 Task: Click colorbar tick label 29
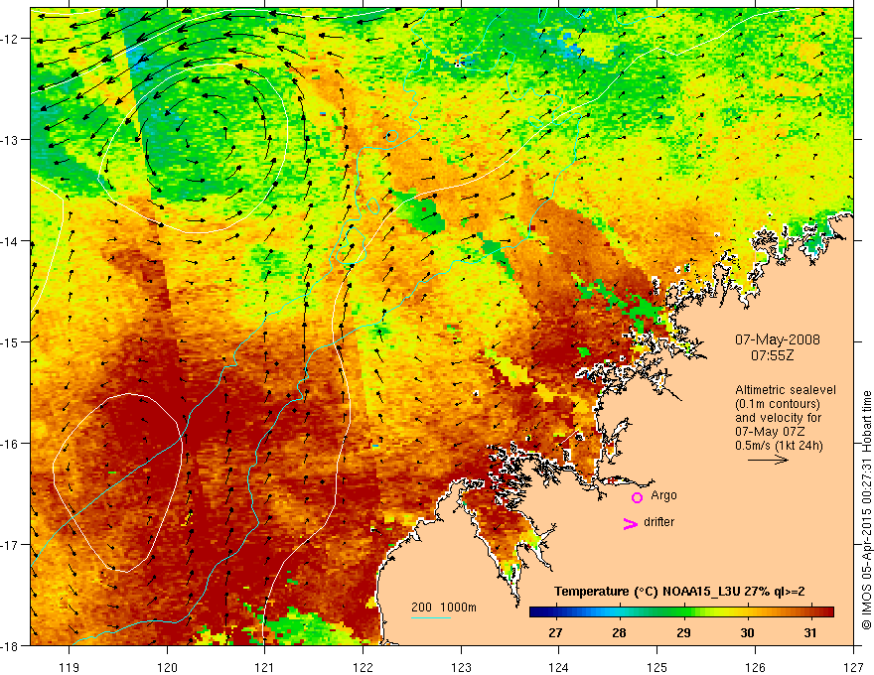tap(683, 632)
